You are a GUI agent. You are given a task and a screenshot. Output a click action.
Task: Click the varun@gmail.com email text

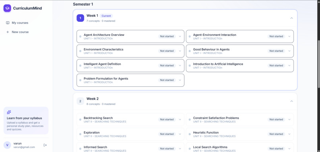(x=24, y=147)
